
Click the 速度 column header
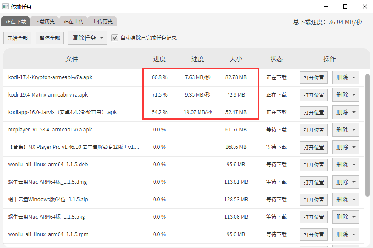[x=198, y=59]
